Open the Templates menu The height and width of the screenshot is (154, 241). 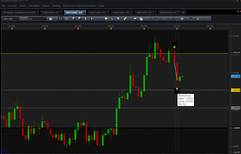34,6
